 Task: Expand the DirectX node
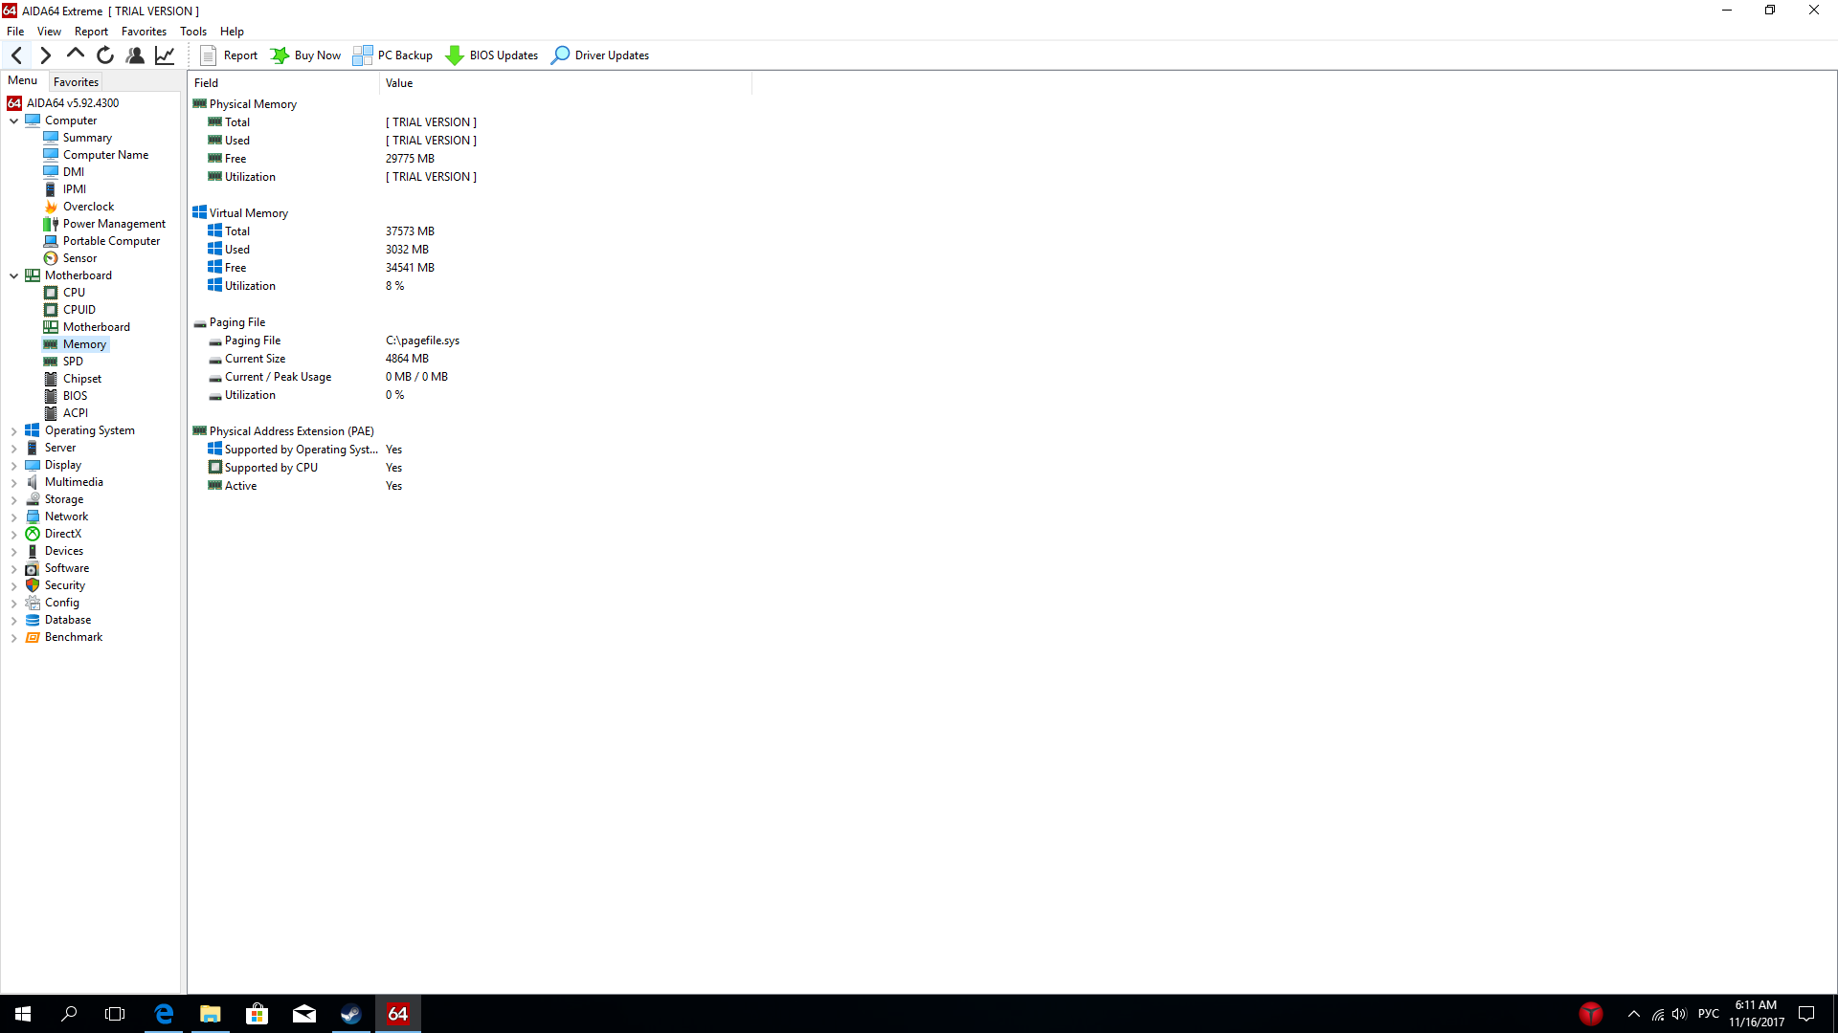click(14, 535)
